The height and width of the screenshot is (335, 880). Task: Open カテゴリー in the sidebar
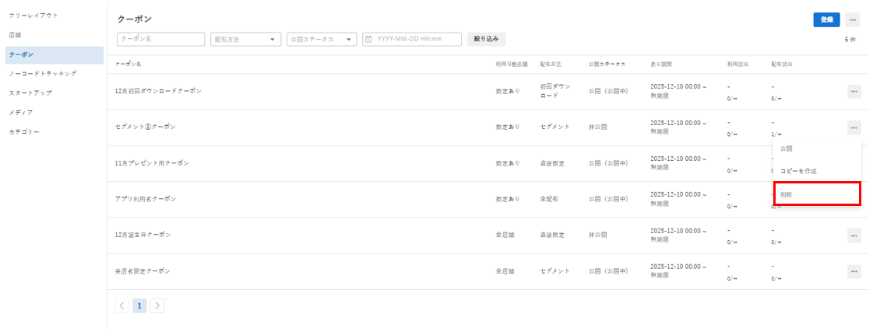coord(24,132)
